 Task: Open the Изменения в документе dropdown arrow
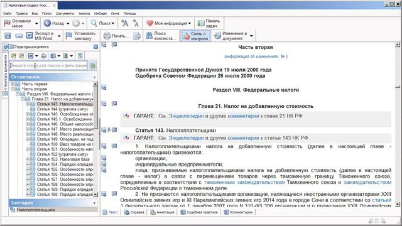(251, 36)
